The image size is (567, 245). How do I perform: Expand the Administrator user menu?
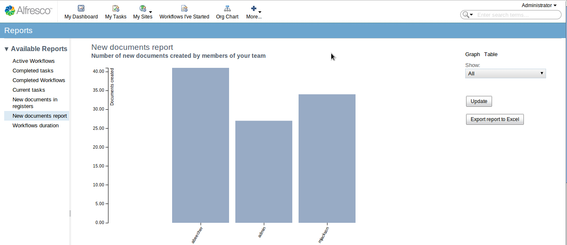point(539,5)
